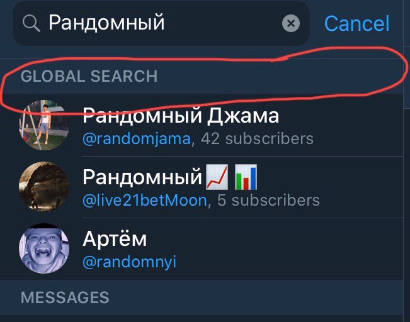The image size is (410, 322).
Task: Click the bar chart emoji
Action: point(246,177)
